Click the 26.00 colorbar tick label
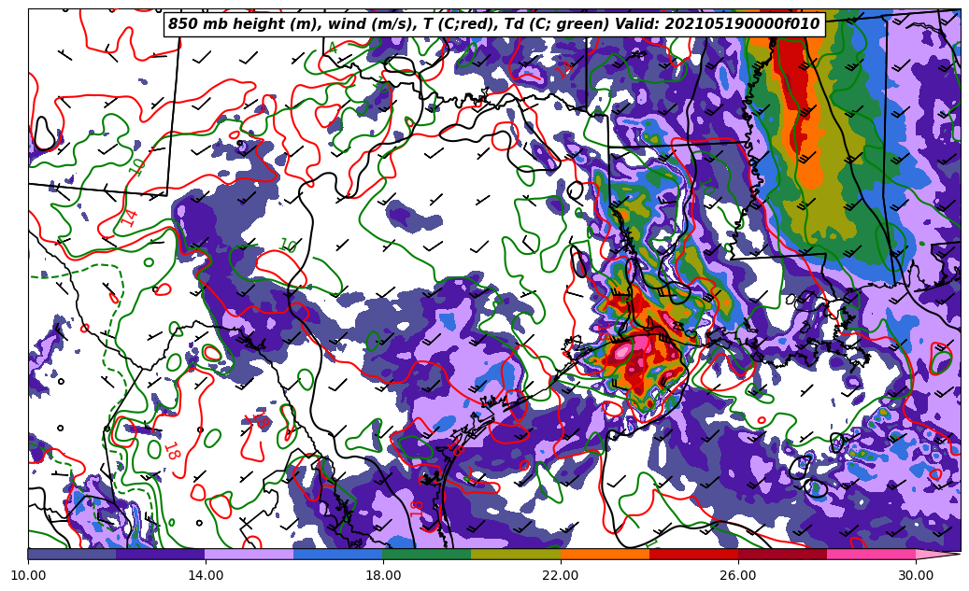The height and width of the screenshot is (591, 969). [x=738, y=575]
